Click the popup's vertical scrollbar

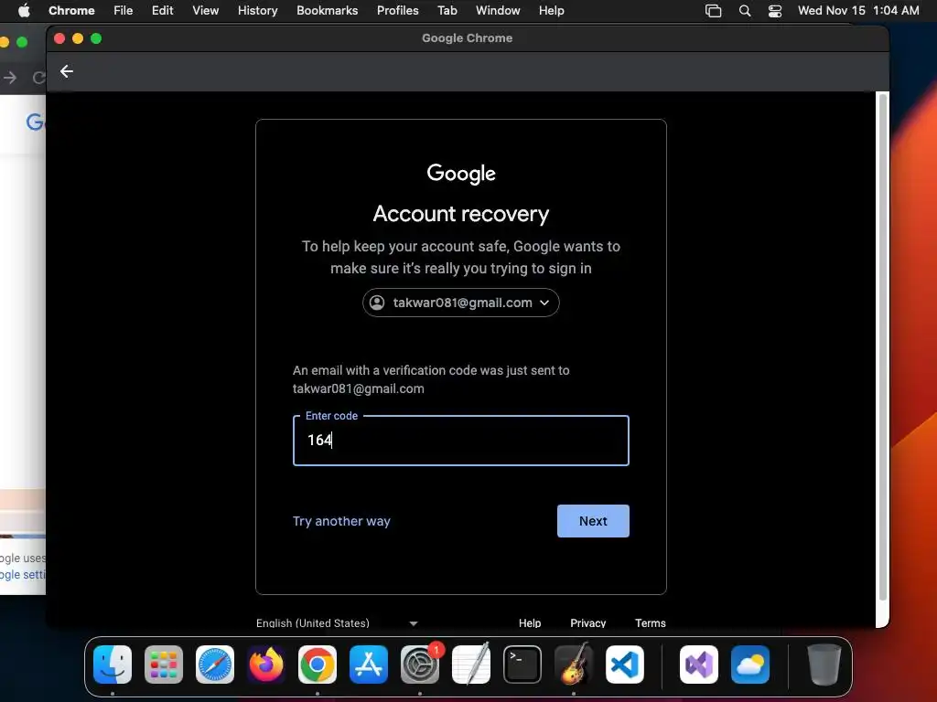(883, 346)
